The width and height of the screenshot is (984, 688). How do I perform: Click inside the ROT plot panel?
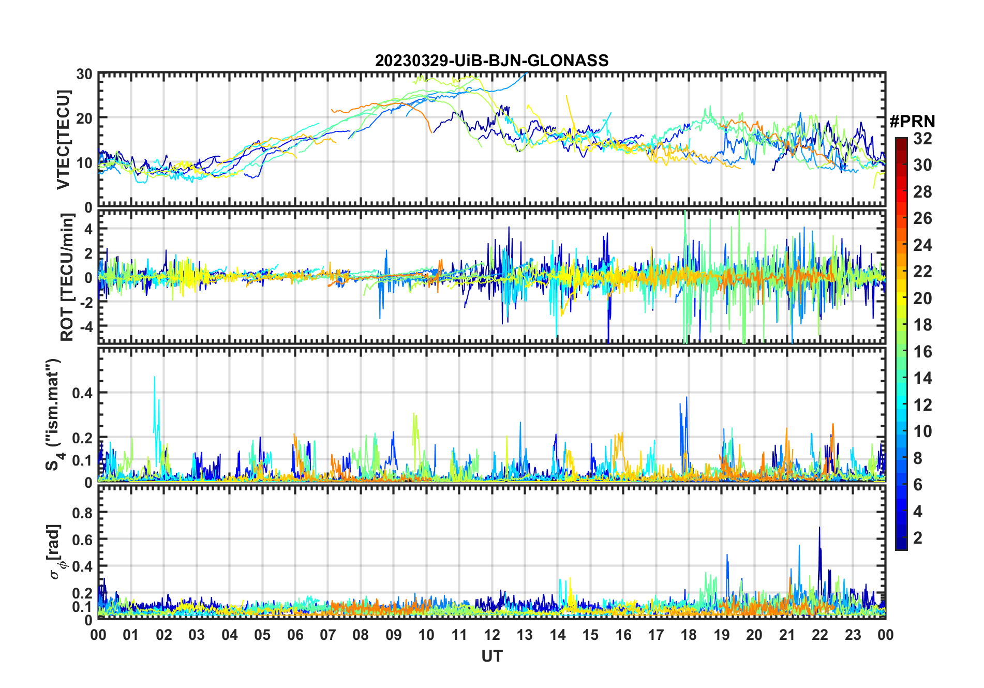[491, 277]
